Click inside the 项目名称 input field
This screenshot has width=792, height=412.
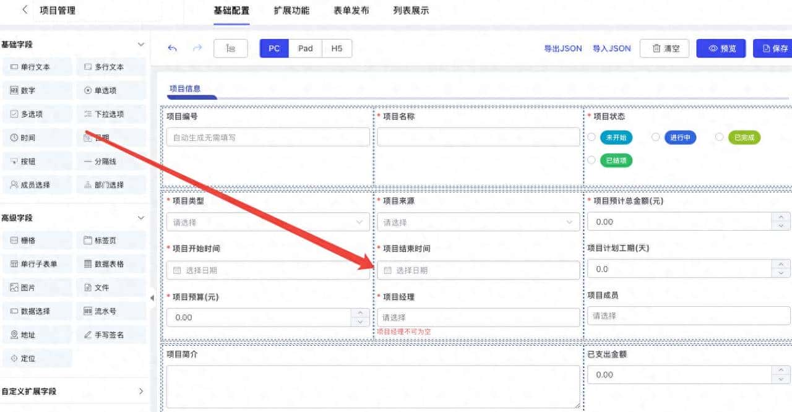pyautogui.click(x=478, y=137)
